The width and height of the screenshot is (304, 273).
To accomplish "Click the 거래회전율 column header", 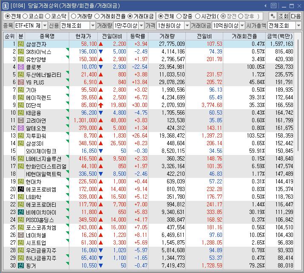I will pyautogui.click(x=244, y=36).
